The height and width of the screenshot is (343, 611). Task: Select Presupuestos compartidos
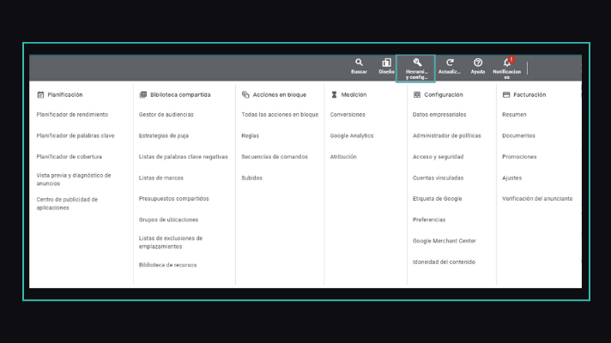coord(174,199)
